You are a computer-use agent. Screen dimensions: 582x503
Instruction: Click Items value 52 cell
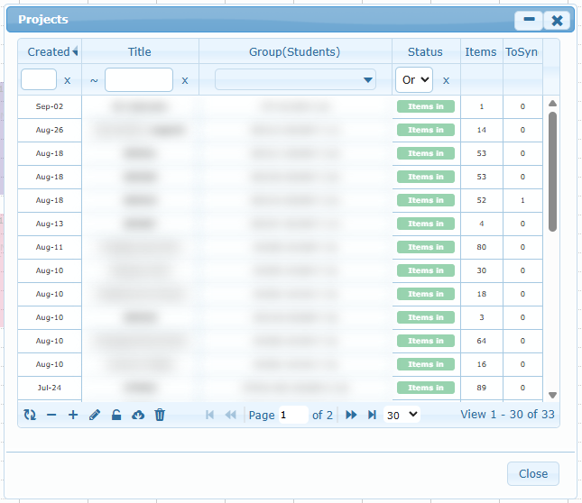(x=482, y=200)
